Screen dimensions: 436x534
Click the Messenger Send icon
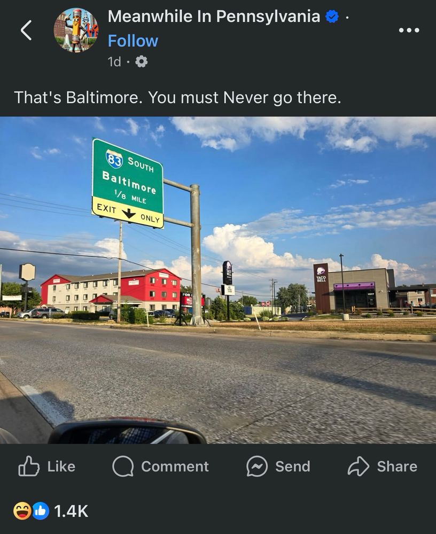click(256, 466)
